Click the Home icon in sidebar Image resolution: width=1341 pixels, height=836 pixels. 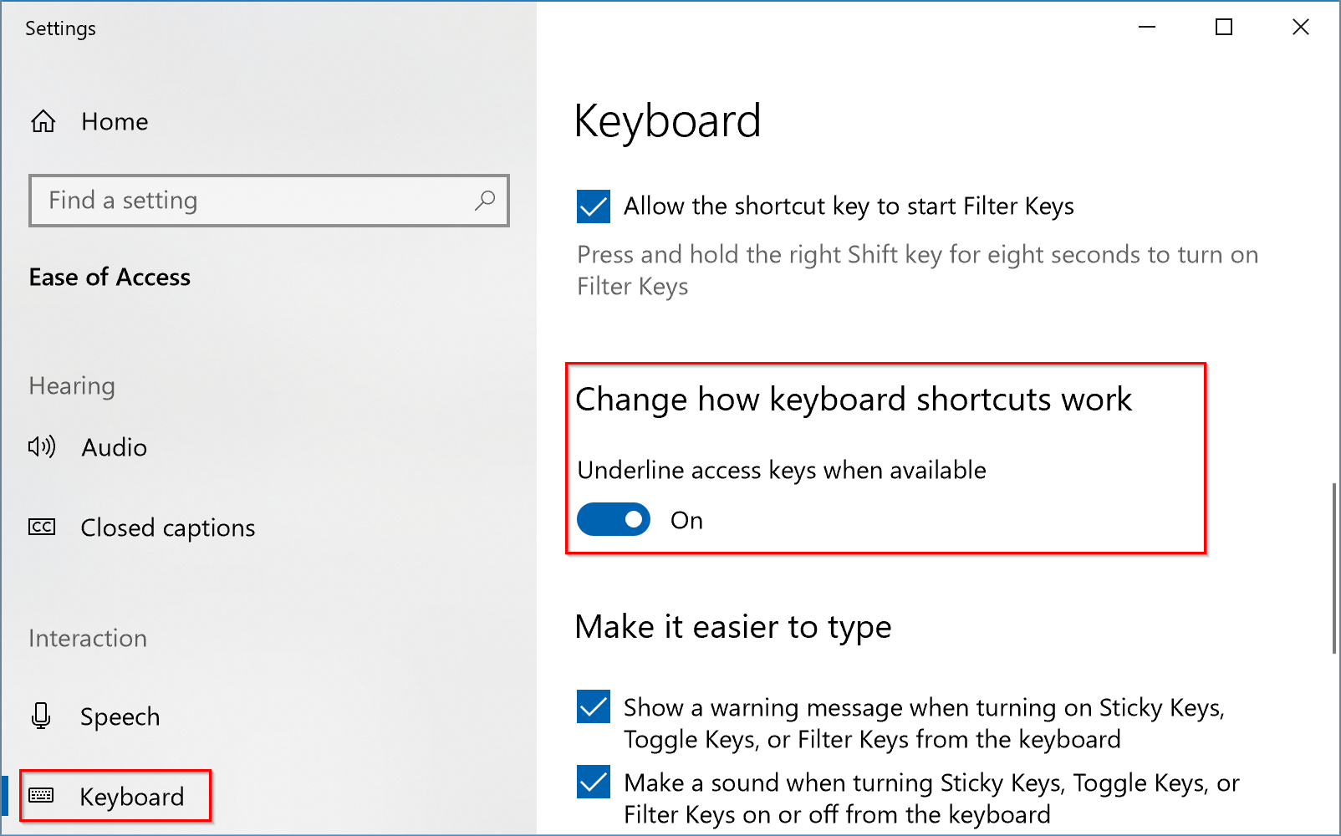point(43,122)
